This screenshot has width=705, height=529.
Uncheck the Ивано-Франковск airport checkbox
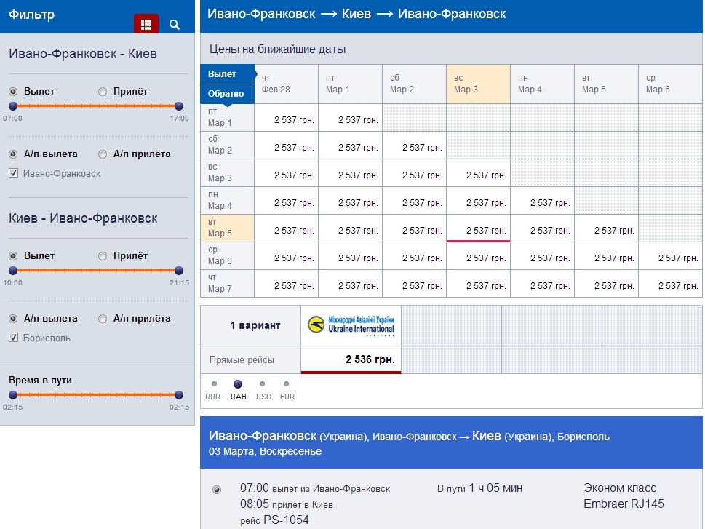tap(13, 173)
